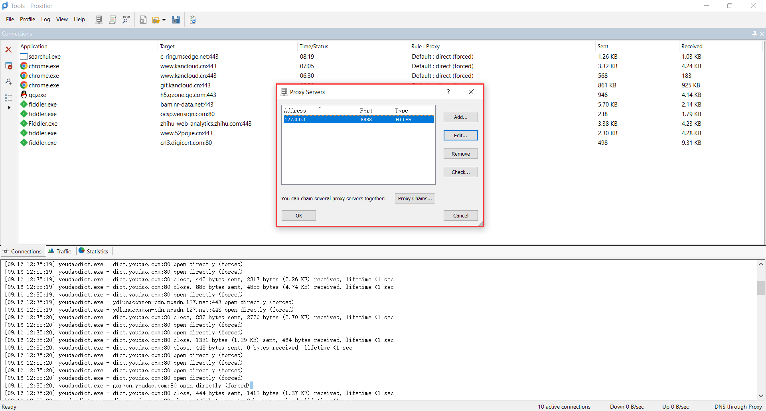
Task: Open the Profile menu
Action: (x=28, y=19)
